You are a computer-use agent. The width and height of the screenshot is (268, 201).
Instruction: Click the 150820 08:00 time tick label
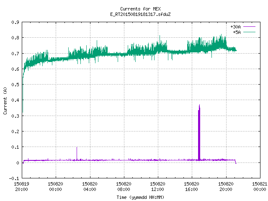(x=124, y=187)
